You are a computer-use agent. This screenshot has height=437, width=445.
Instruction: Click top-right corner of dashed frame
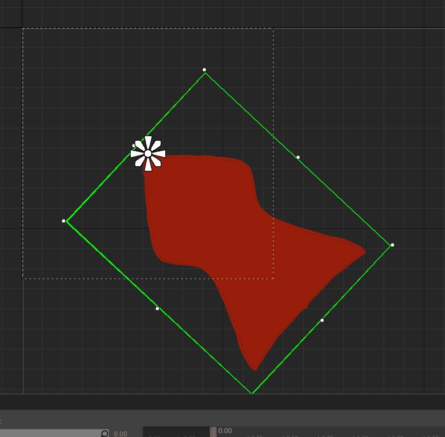tap(273, 29)
